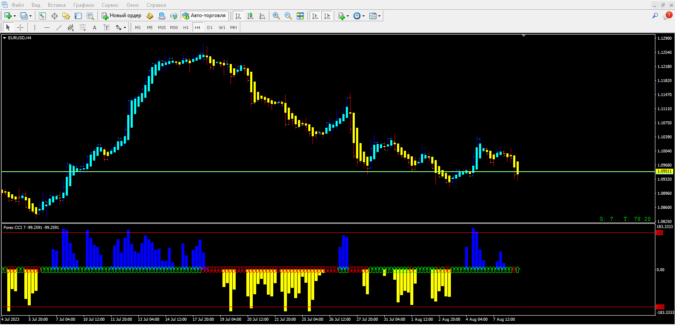This screenshot has height=325, width=675.
Task: Open the Графики menu
Action: click(83, 5)
